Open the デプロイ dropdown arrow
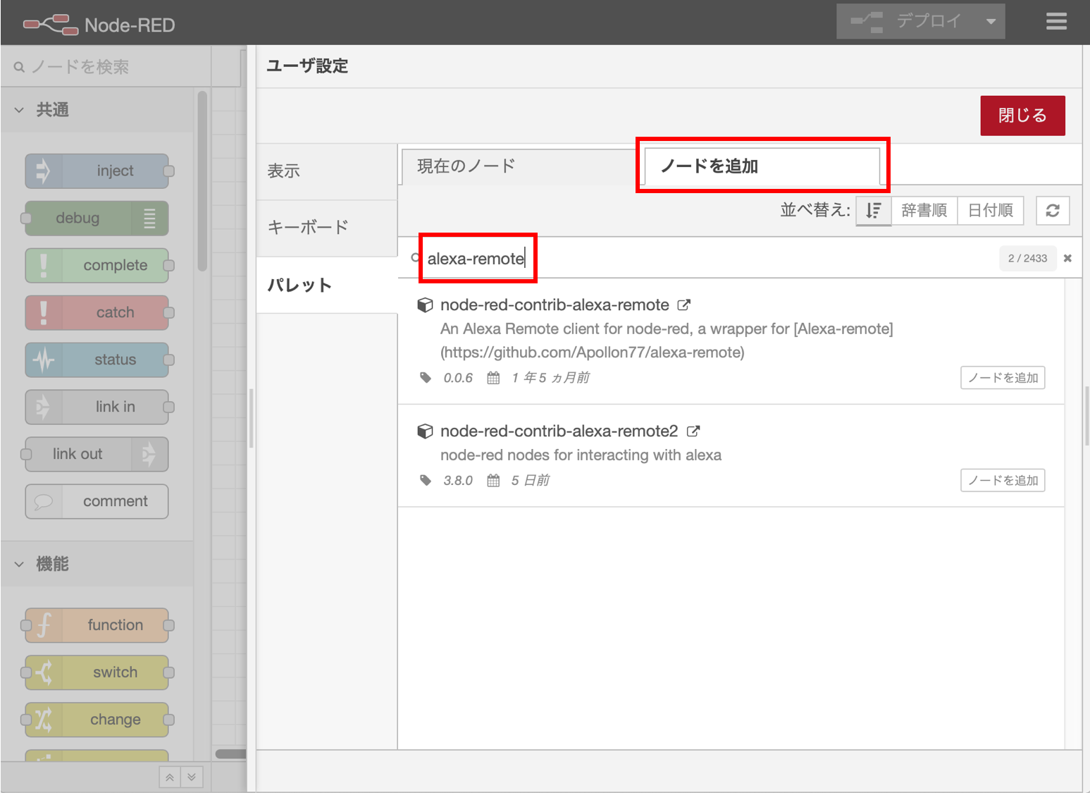This screenshot has width=1090, height=793. point(989,20)
